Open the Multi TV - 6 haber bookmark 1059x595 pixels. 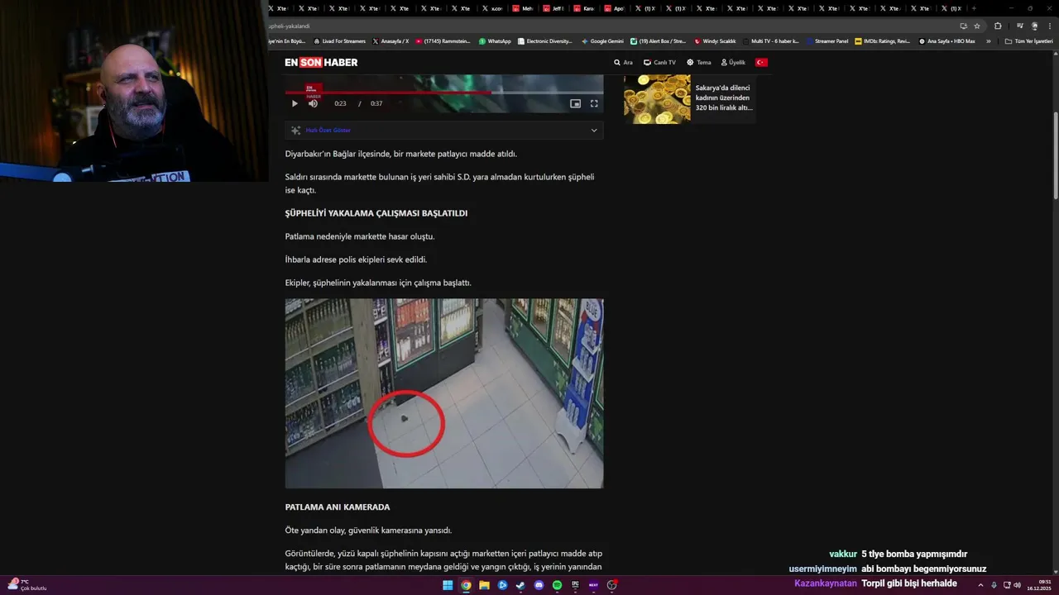pyautogui.click(x=772, y=40)
